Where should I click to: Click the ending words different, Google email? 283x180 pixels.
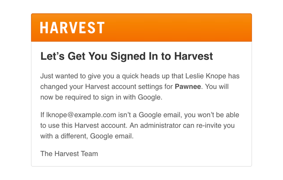(x=97, y=136)
